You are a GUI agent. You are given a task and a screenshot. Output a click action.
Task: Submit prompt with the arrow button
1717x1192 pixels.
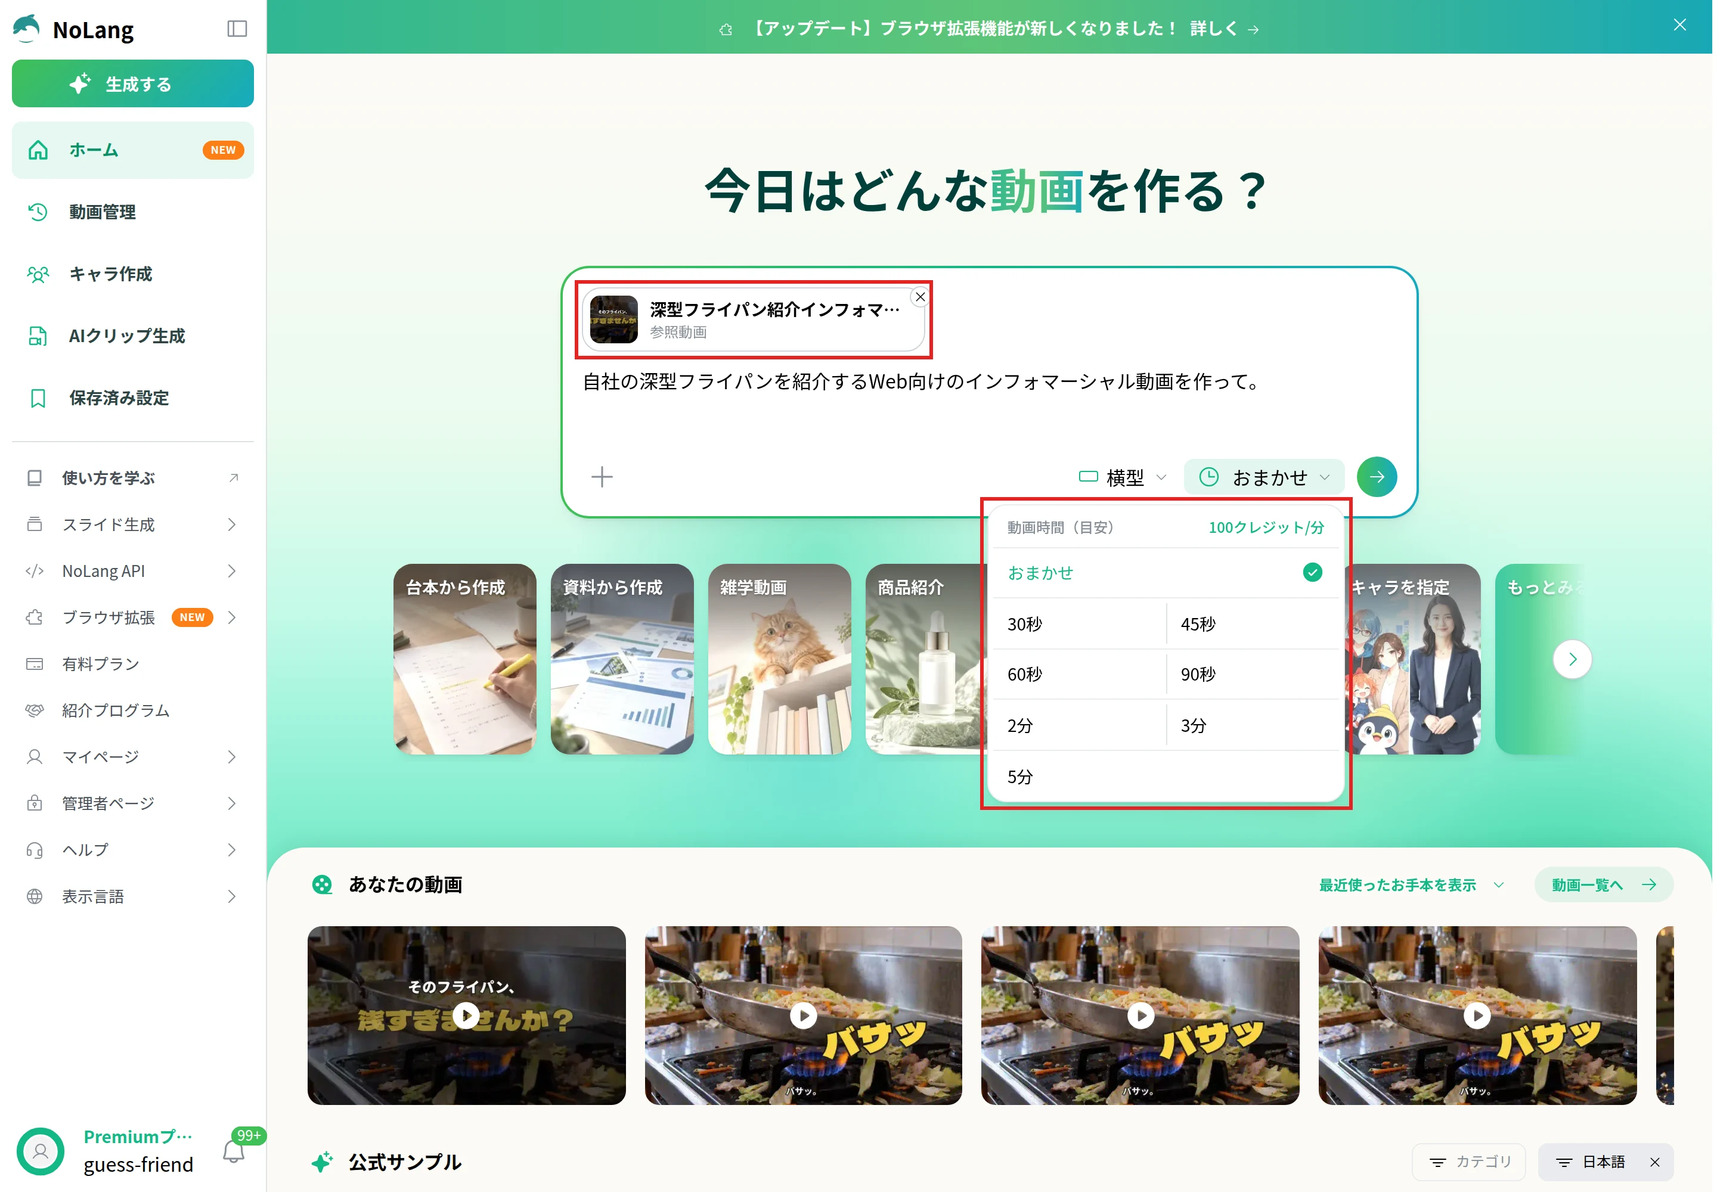coord(1377,477)
